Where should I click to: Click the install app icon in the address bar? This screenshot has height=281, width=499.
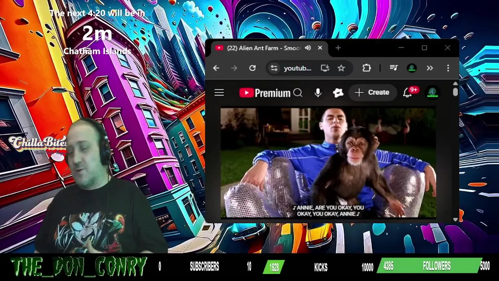point(325,68)
